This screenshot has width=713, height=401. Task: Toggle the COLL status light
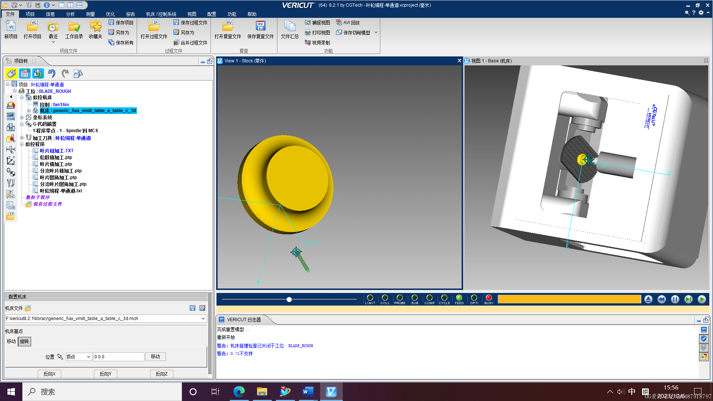[385, 298]
